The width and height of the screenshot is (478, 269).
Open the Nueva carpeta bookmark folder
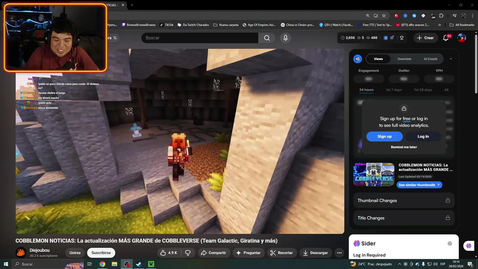pyautogui.click(x=226, y=25)
